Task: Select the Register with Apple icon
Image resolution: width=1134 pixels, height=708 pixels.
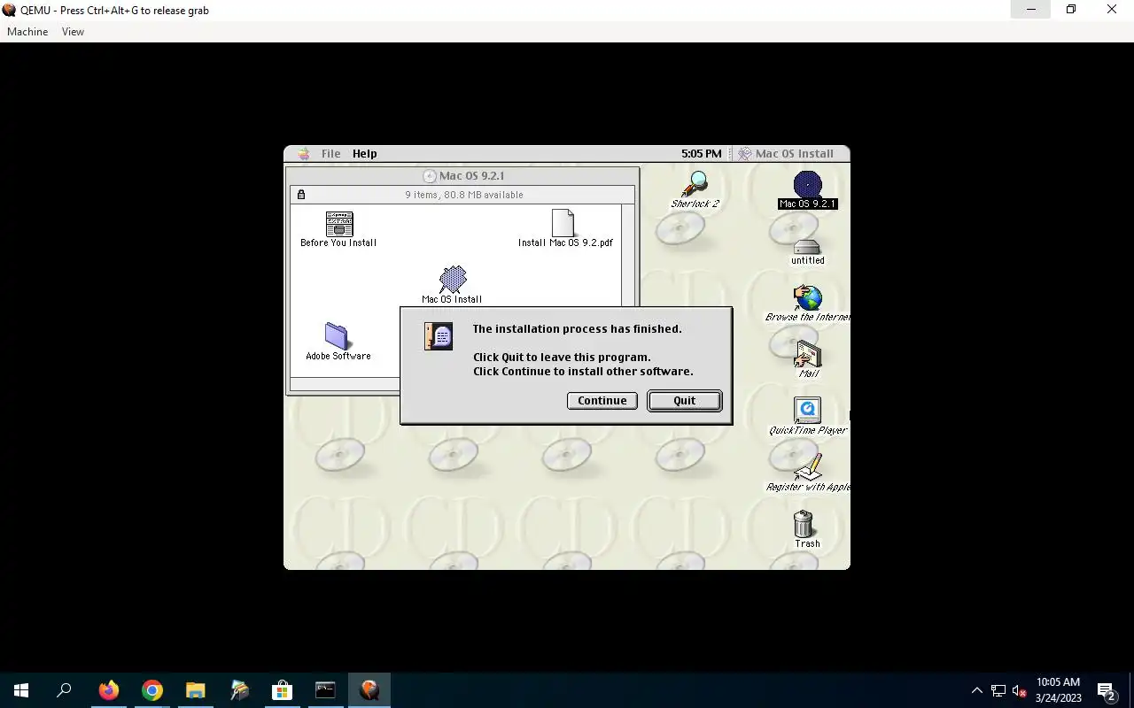Action: click(808, 468)
